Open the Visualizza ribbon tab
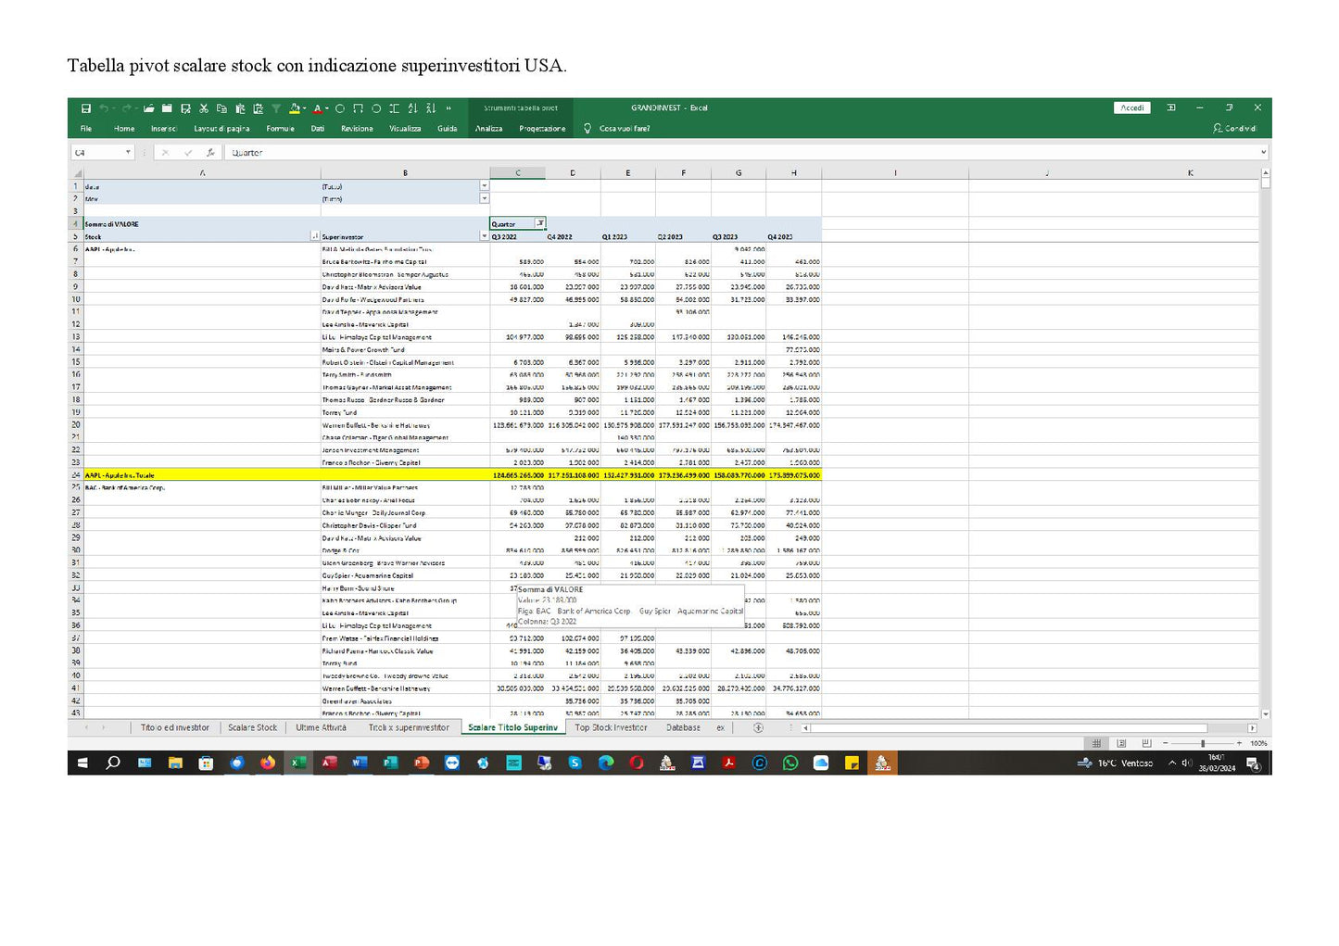 tap(405, 129)
